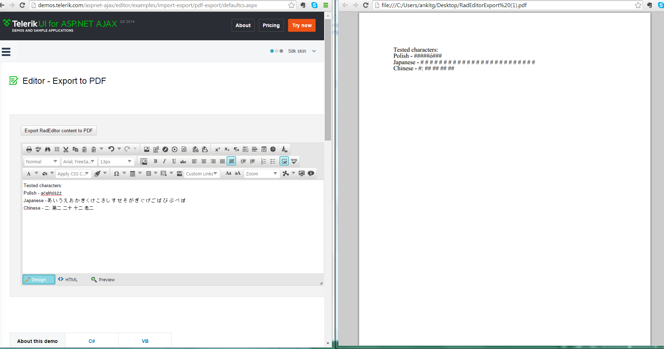Click the Print icon in editor toolbar

[29, 149]
